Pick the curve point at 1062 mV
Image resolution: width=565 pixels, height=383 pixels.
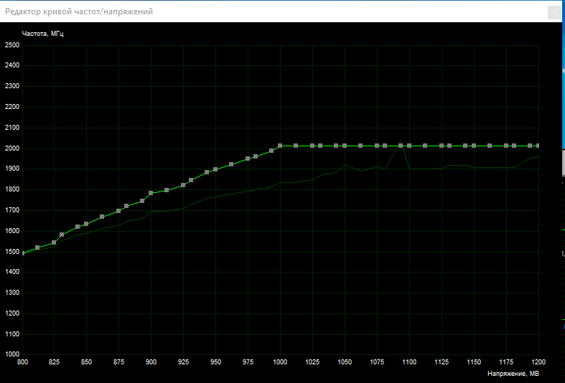click(360, 146)
